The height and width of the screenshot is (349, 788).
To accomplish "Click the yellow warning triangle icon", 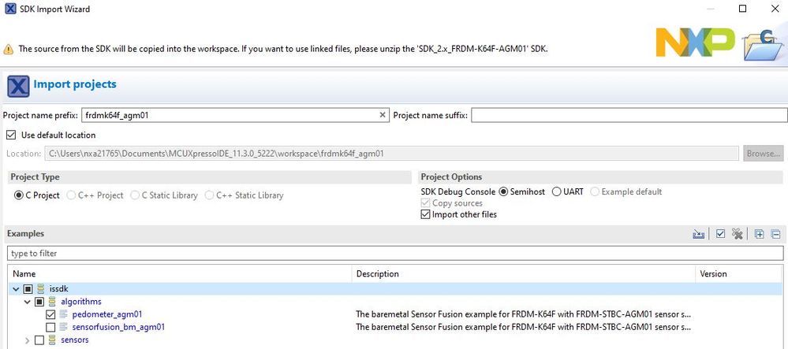I will click(8, 49).
